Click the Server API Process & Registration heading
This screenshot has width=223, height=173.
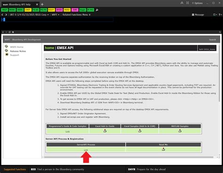pyautogui.click(x=64, y=139)
